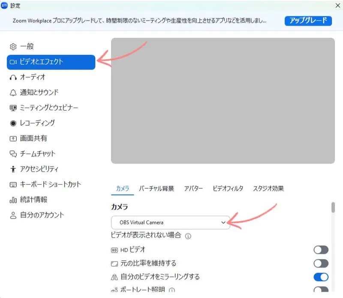Click the アクセシビリティ person icon
This screenshot has height=298, width=343.
point(13,169)
